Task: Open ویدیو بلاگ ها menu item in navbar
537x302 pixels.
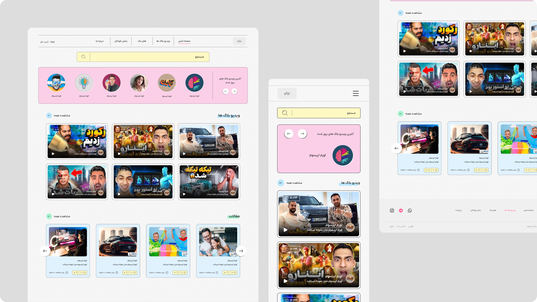Action: pos(163,41)
